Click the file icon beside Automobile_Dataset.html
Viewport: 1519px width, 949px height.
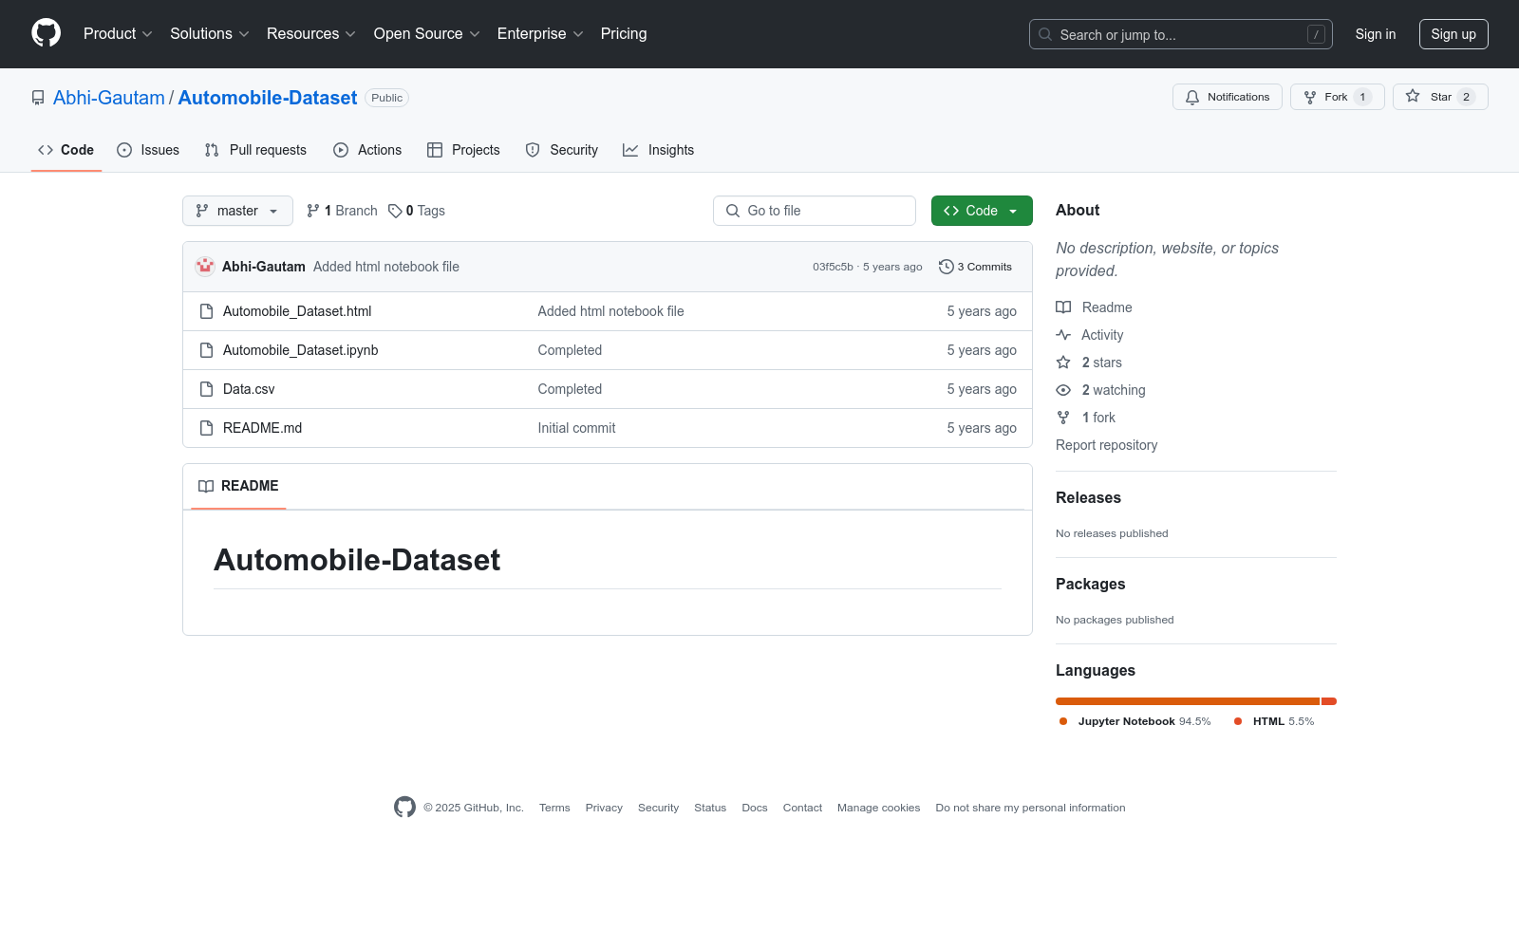(206, 311)
